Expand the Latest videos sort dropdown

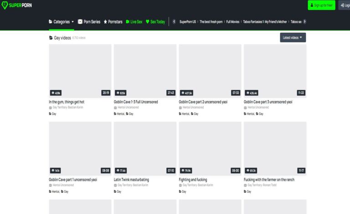click(x=293, y=37)
